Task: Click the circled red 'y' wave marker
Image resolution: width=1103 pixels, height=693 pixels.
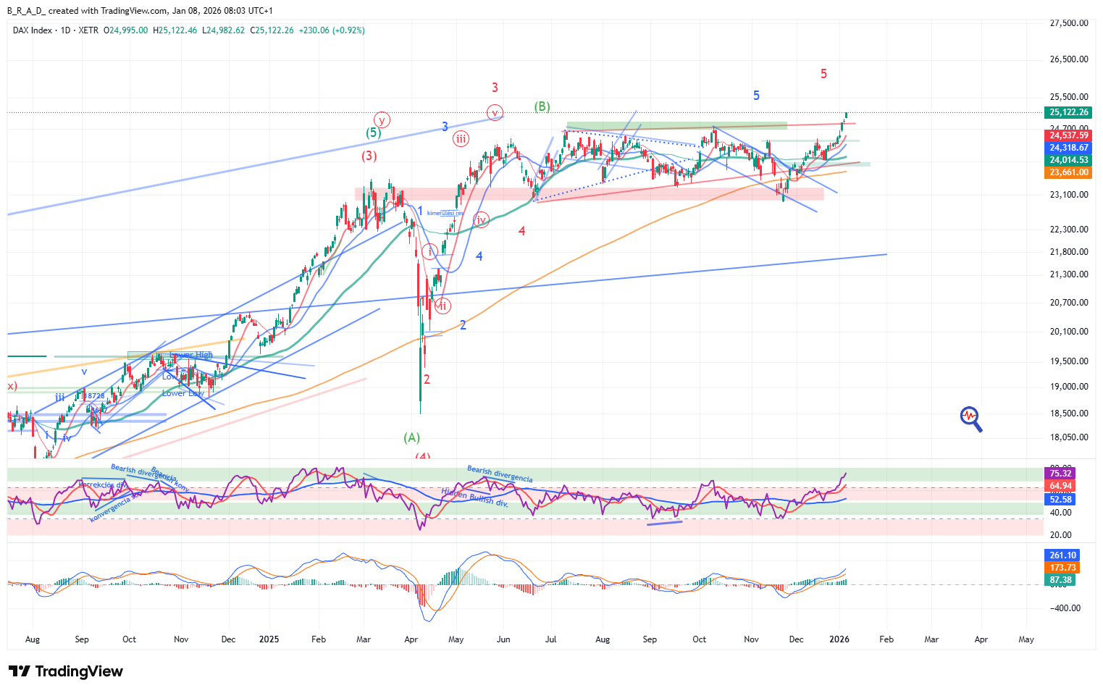Action: 382,120
